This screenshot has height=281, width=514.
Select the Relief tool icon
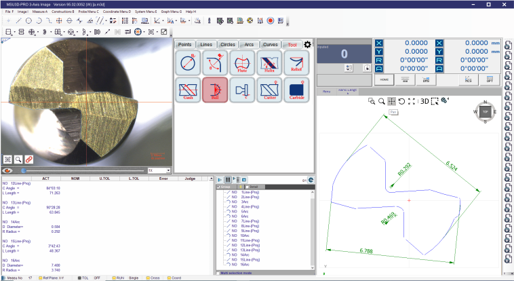[x=296, y=64]
